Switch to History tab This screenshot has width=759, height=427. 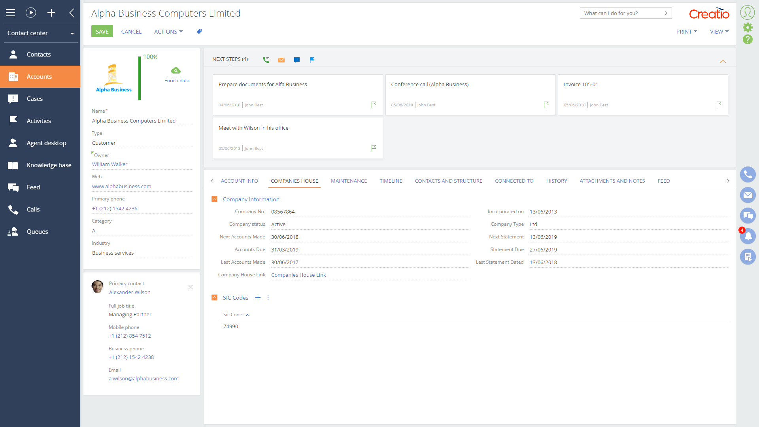coord(557,181)
